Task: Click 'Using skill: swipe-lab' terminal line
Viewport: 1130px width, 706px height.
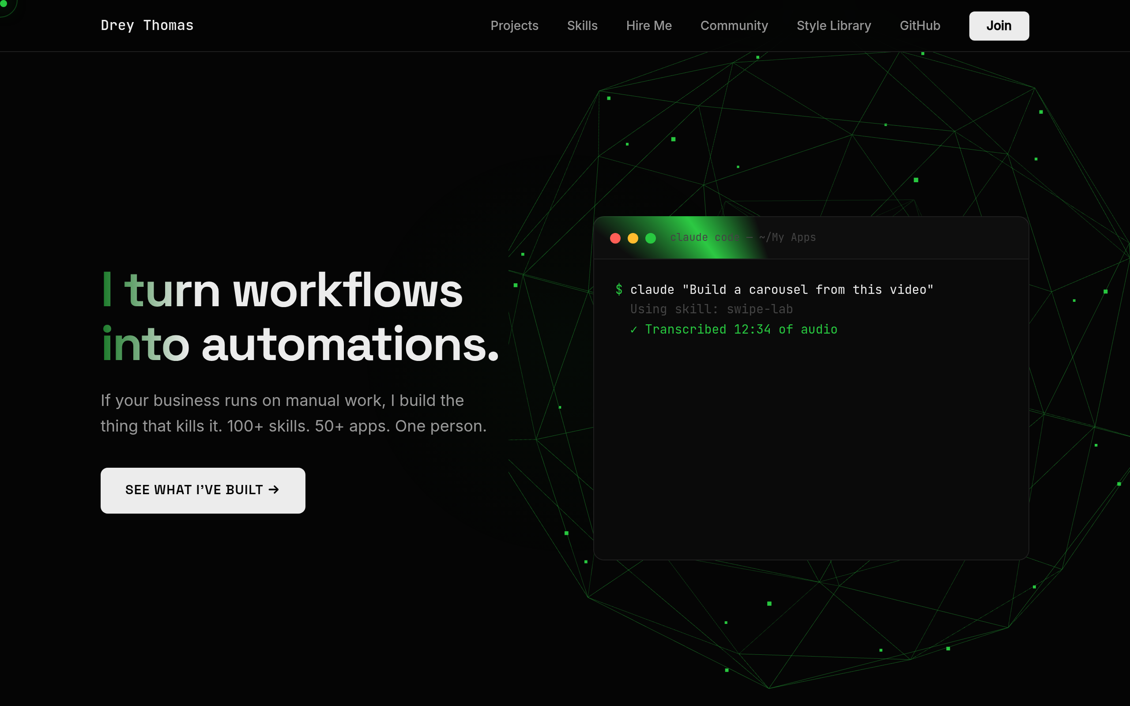Action: tap(711, 309)
